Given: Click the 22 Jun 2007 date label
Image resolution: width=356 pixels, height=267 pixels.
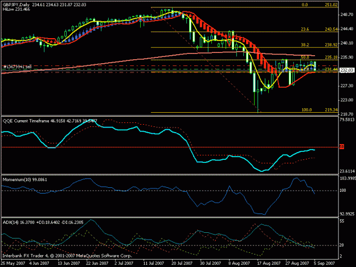Looking at the screenshot, I should [x=97, y=264].
